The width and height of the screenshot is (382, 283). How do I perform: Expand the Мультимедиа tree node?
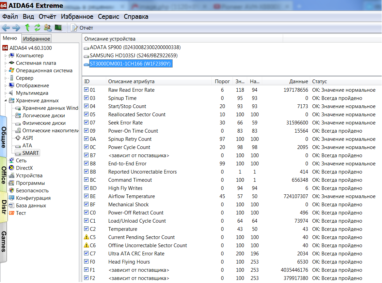click(5, 93)
